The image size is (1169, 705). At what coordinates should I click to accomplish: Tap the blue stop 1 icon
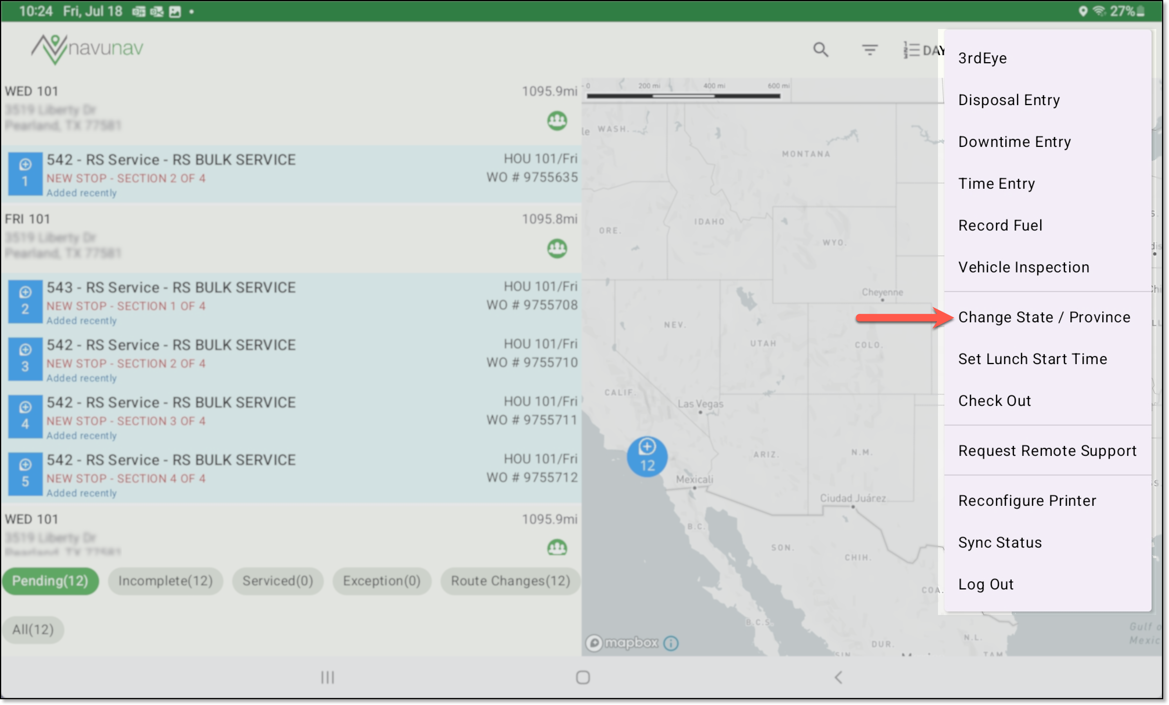pos(25,173)
